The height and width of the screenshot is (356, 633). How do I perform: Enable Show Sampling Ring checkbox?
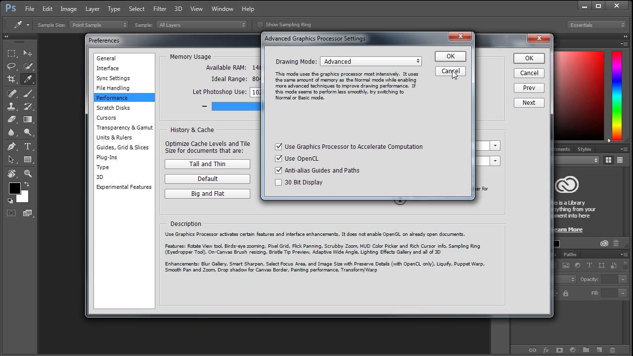click(260, 25)
